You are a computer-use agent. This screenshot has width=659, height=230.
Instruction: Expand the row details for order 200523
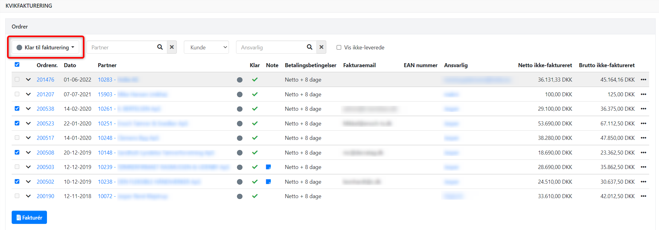coord(28,123)
